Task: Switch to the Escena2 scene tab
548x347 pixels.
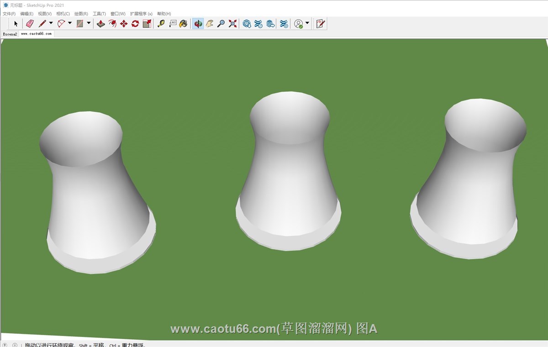Action: (10, 34)
